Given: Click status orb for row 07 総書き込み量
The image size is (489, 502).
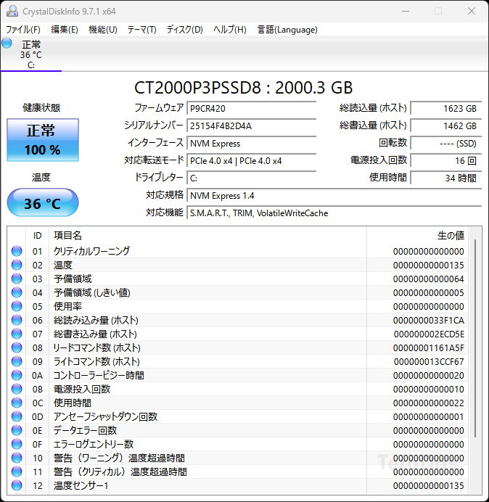Looking at the screenshot, I should click(x=17, y=334).
